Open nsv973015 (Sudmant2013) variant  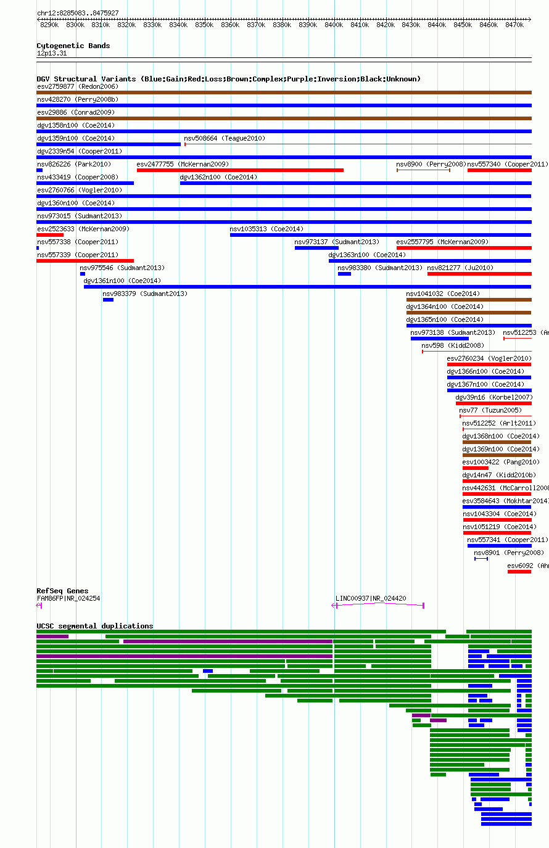tap(79, 216)
